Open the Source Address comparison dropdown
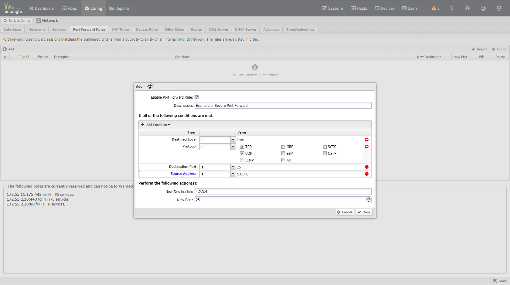This screenshot has height=285, width=510. pos(232,174)
